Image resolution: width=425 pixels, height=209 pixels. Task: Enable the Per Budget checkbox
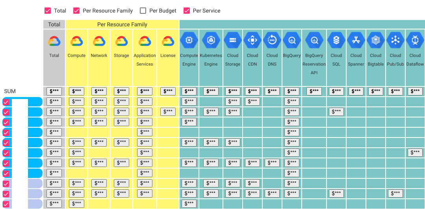point(143,11)
